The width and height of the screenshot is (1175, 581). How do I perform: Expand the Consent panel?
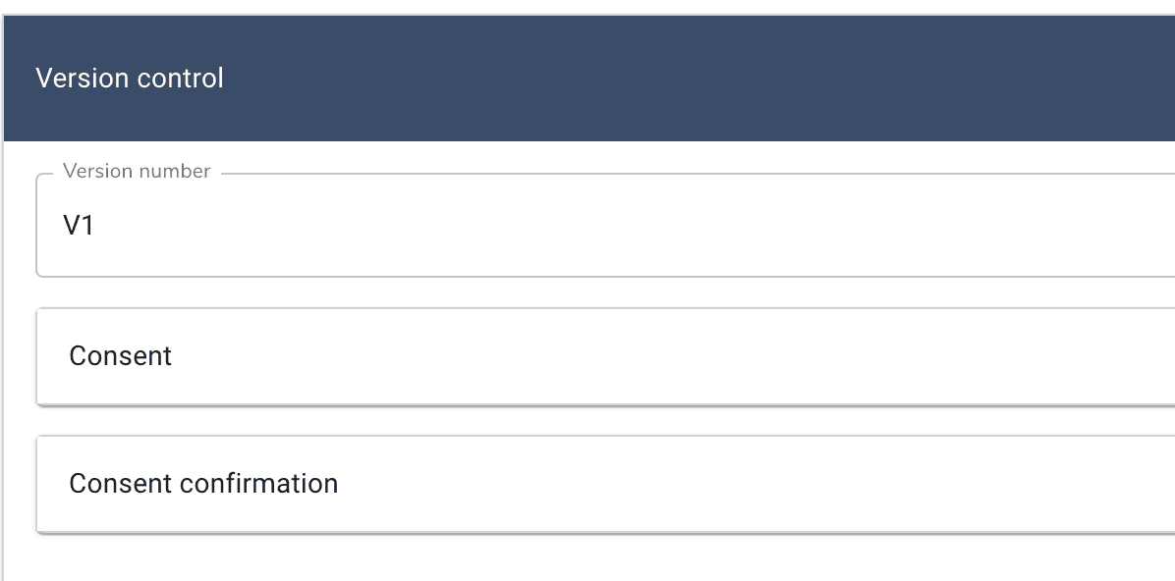click(589, 355)
